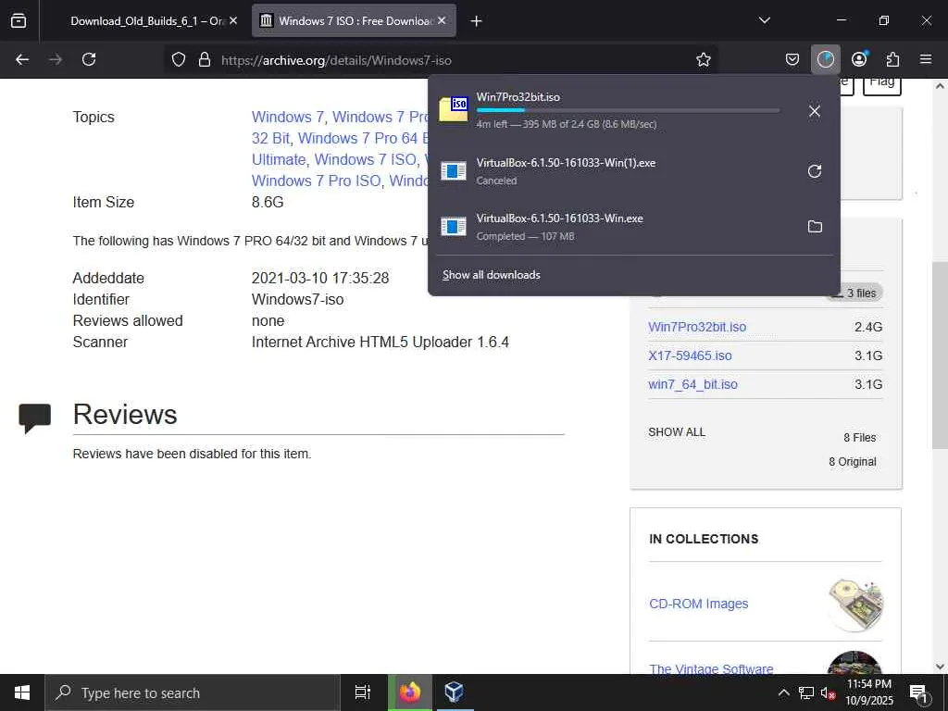Toggle the downloads panel button

coord(825,59)
